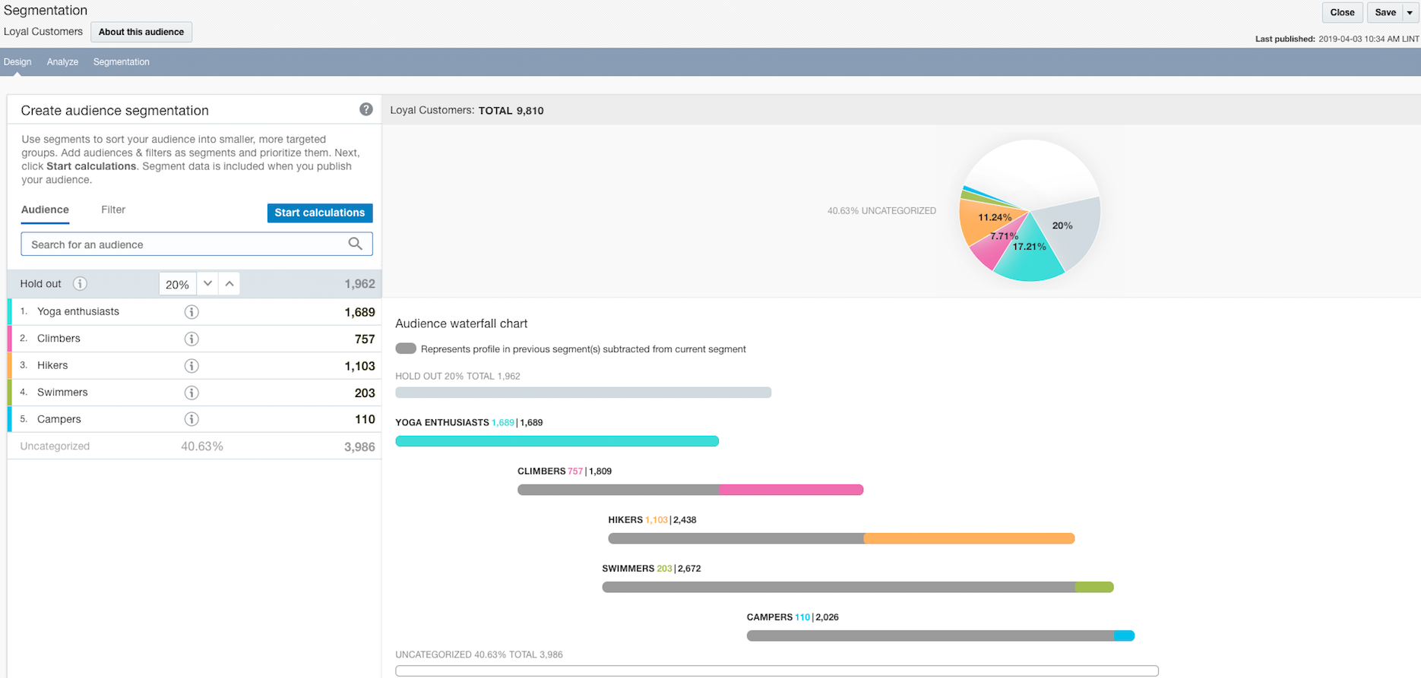Screen dimensions: 1421x678
Task: Show info for Climbers segment
Action: (x=191, y=339)
